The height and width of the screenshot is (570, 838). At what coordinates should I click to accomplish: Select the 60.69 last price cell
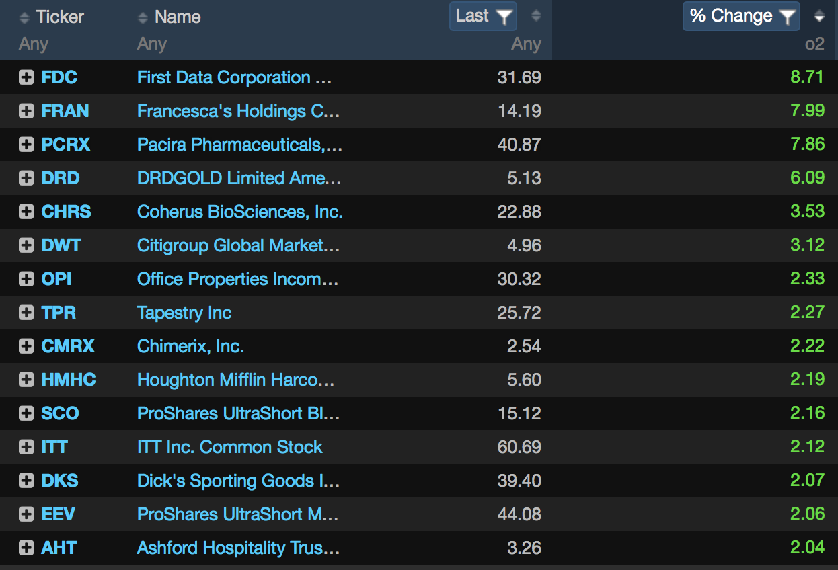(519, 447)
